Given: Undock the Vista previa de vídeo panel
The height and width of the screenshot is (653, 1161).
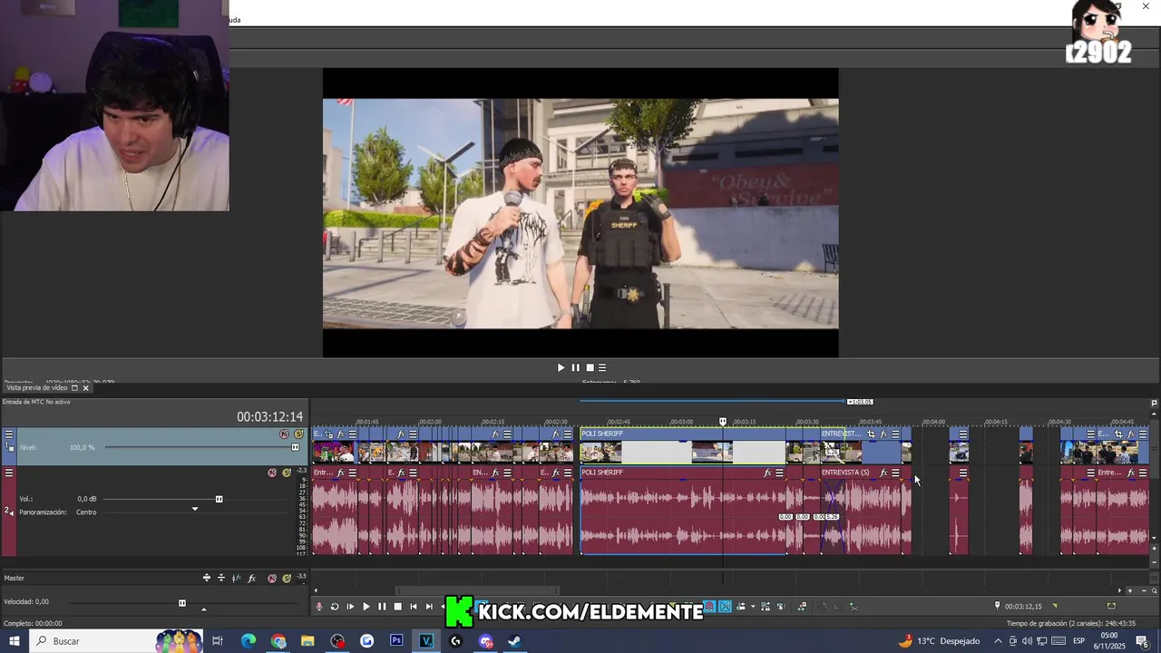Looking at the screenshot, I should (75, 388).
